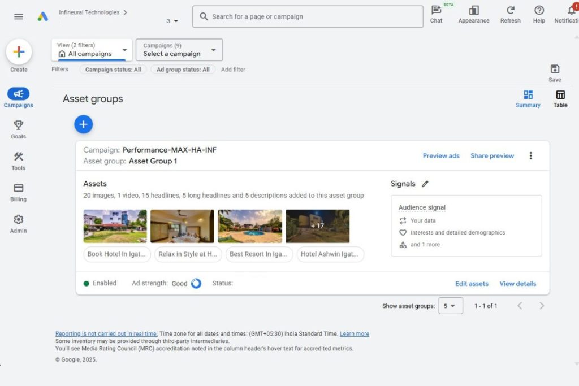
Task: Change the Show asset groups count dropdown
Action: (451, 306)
